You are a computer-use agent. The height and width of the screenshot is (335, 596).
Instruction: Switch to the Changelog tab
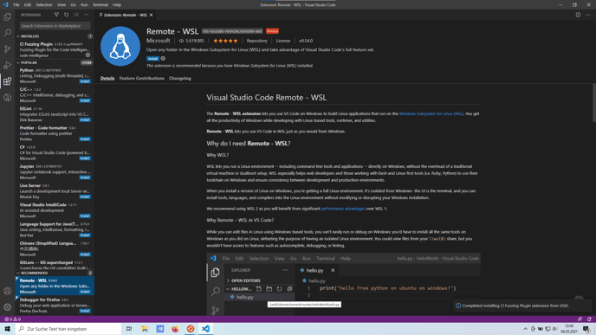click(x=180, y=78)
